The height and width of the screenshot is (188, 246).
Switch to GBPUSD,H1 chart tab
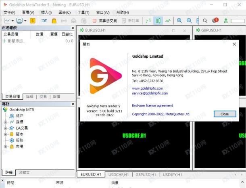click(x=146, y=175)
